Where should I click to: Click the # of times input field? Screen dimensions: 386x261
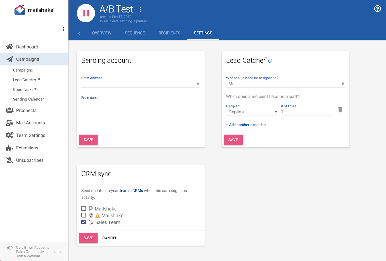pos(307,112)
